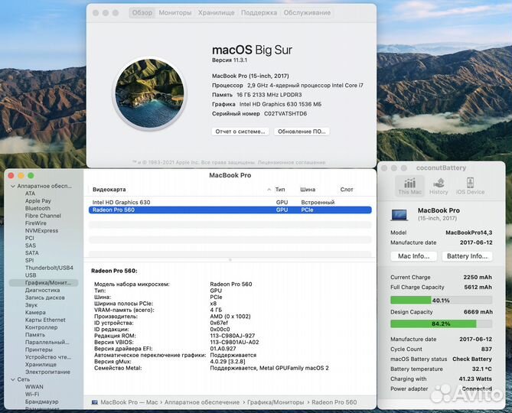Open the This Mac tab in coconutBattery

409,186
